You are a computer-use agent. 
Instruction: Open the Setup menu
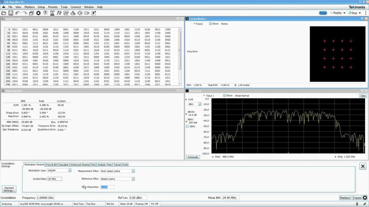[41, 7]
